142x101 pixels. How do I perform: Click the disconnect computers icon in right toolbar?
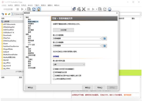79,9
